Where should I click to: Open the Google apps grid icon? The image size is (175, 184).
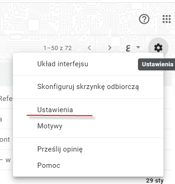pyautogui.click(x=167, y=19)
